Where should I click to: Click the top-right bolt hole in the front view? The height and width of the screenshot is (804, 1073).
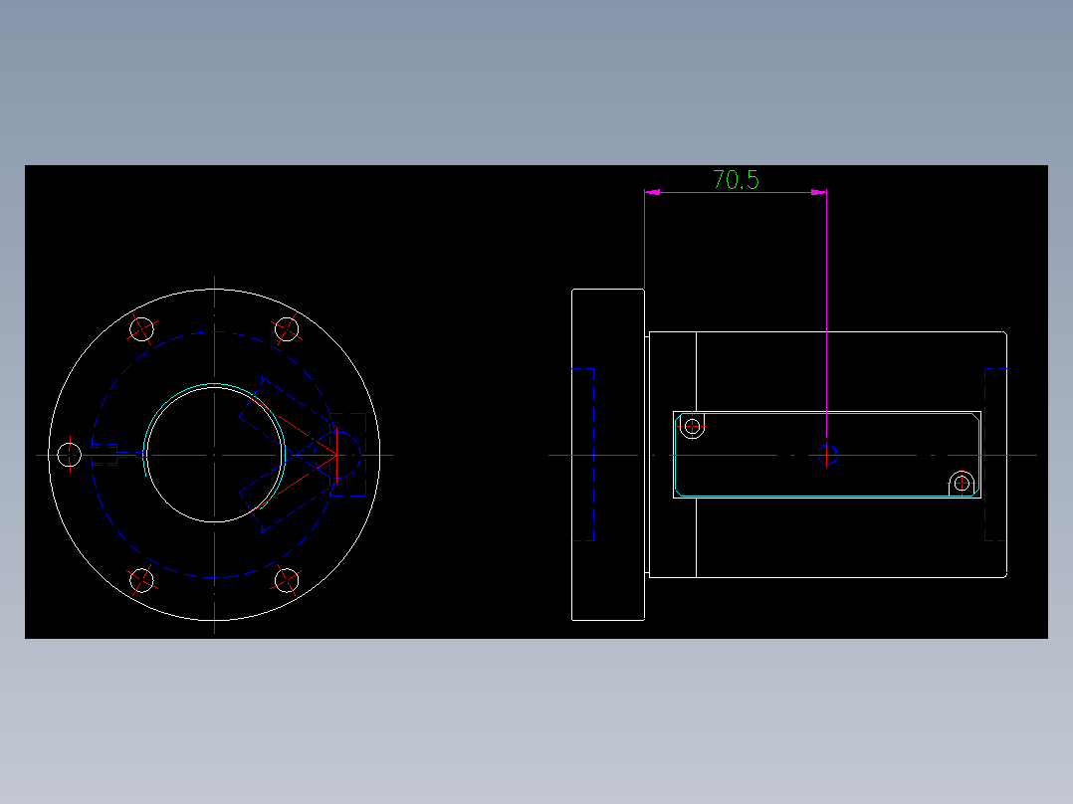[286, 328]
